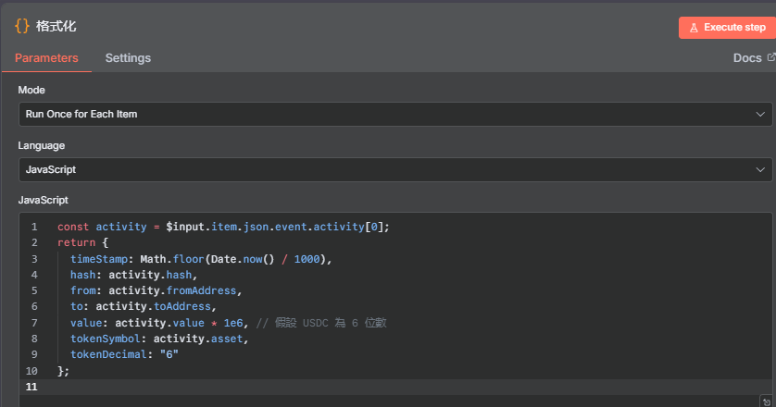Click the timeStamp property in the code
The height and width of the screenshot is (407, 776).
pos(98,259)
